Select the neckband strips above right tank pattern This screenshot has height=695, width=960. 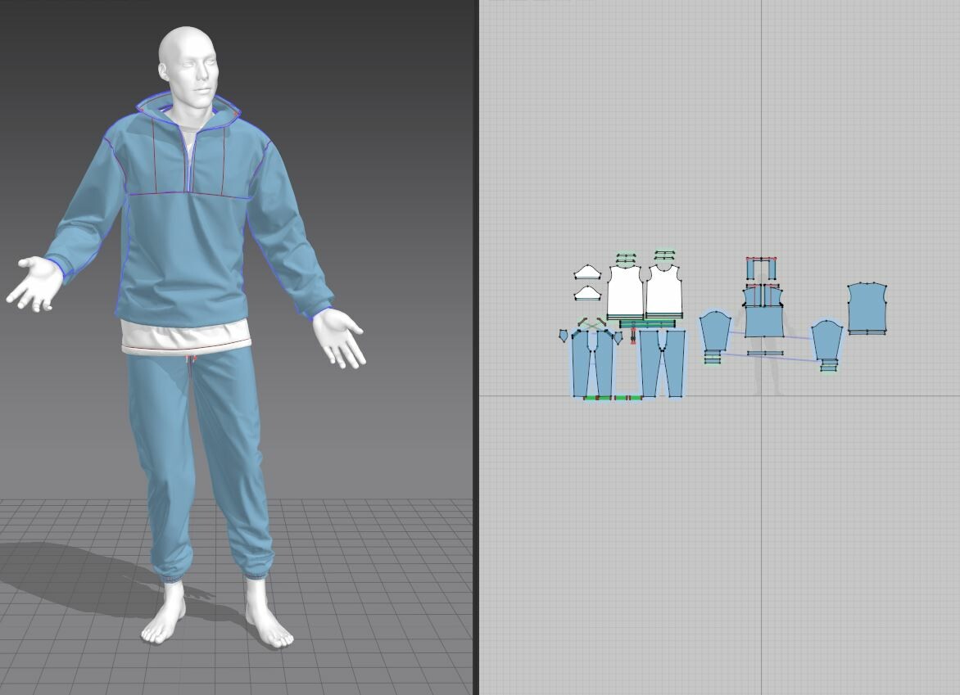[664, 255]
